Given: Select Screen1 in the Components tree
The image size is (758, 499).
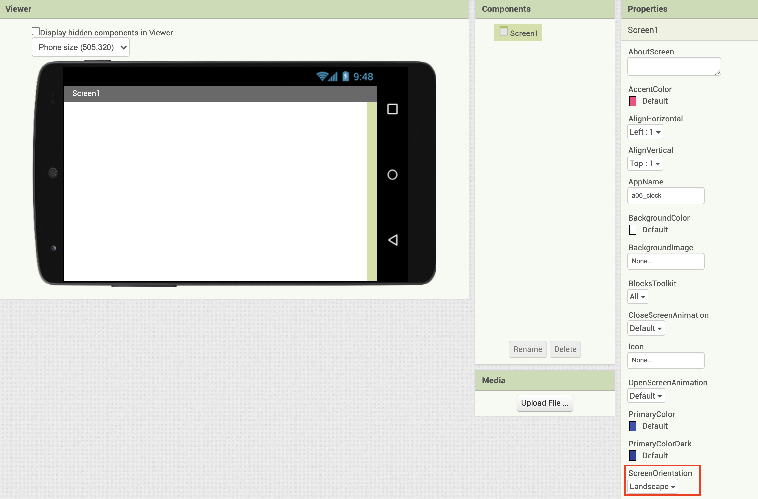Looking at the screenshot, I should tap(524, 33).
